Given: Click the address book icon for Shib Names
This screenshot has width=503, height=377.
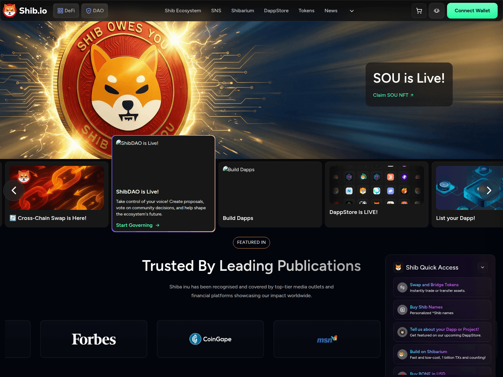Looking at the screenshot, I should tap(402, 310).
